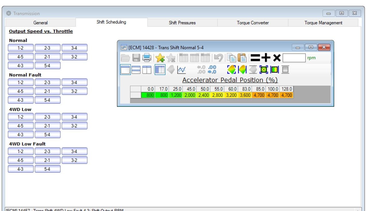Click the rpm value input field
This screenshot has height=211, width=367.
[x=294, y=58]
